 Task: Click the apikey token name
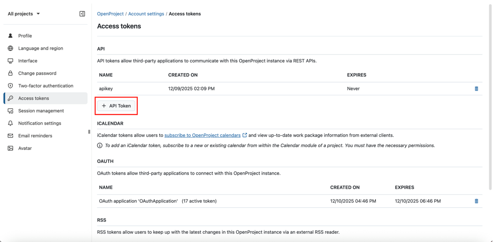coord(106,89)
